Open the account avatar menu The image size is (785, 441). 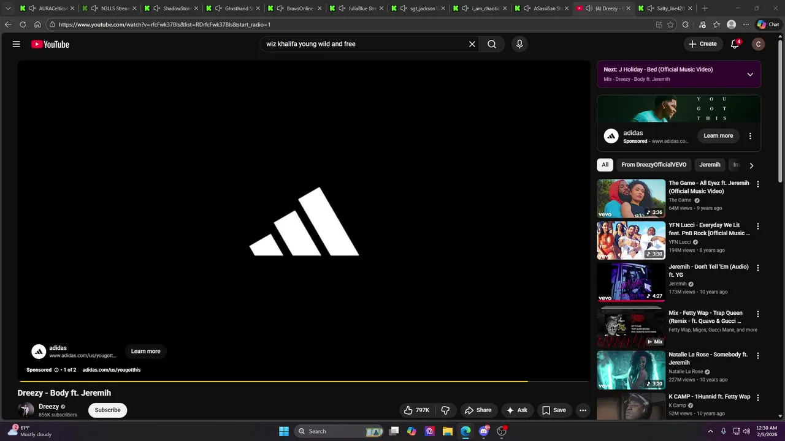click(x=759, y=44)
